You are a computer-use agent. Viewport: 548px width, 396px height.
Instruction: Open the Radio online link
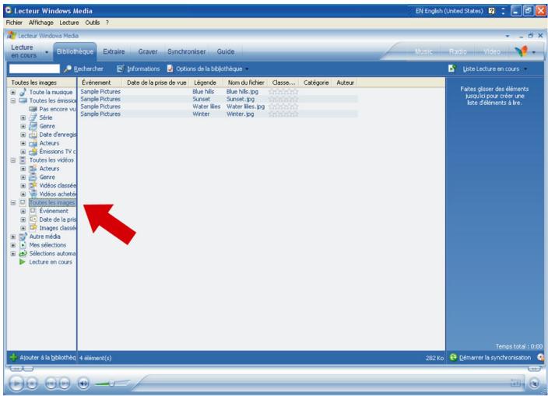[x=458, y=51]
